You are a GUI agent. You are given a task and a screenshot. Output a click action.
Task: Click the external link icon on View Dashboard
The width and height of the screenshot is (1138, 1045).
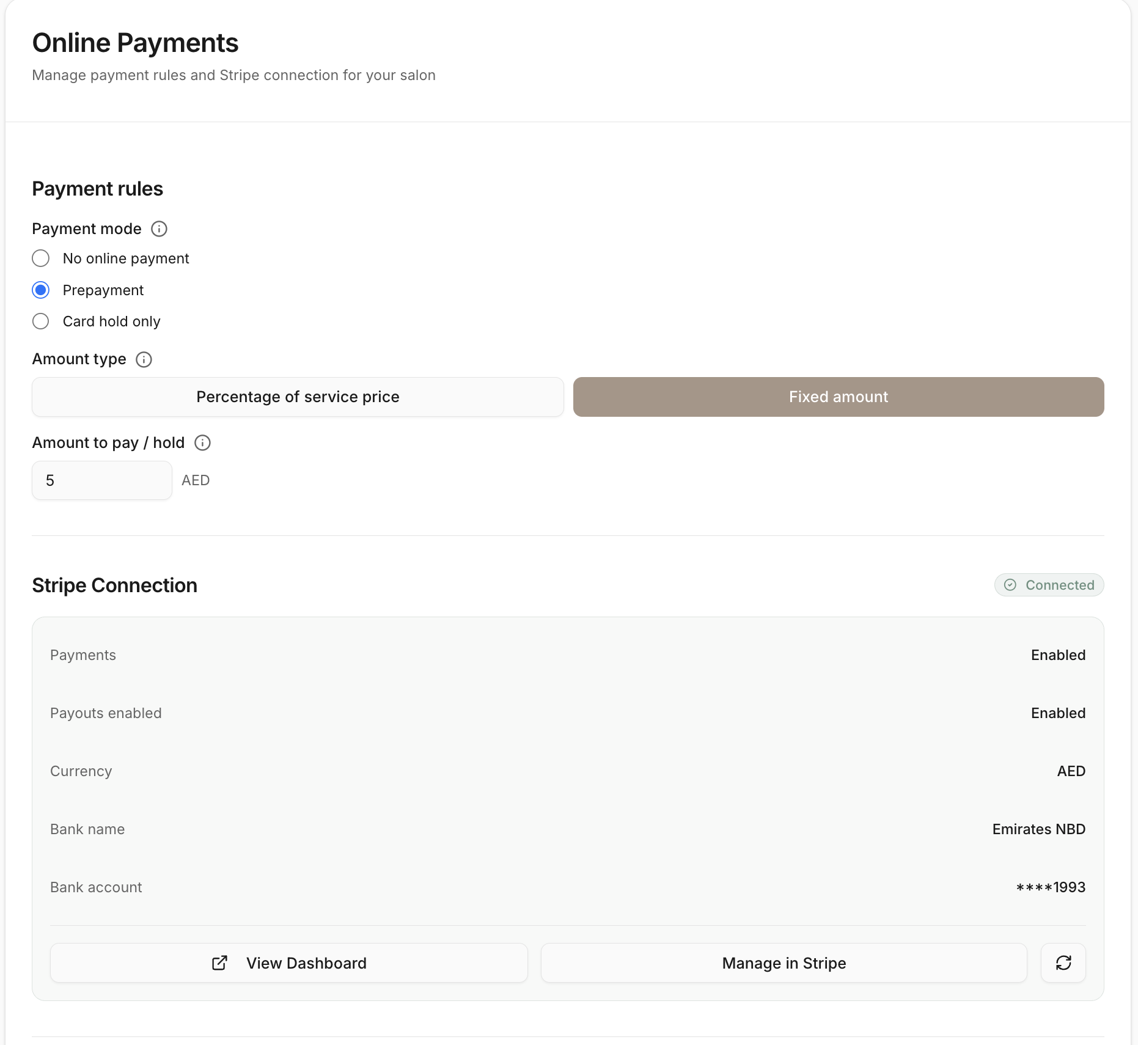(219, 963)
